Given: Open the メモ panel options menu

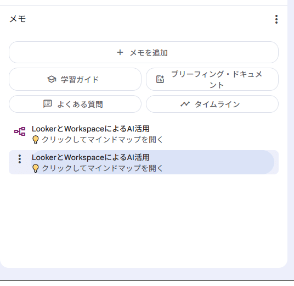Looking at the screenshot, I should click(x=276, y=19).
